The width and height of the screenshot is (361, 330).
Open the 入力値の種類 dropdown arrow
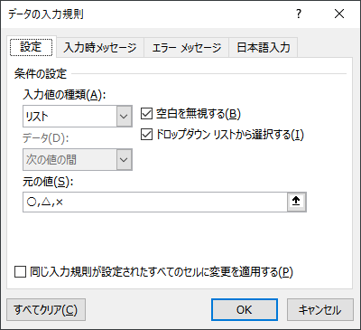(x=124, y=116)
